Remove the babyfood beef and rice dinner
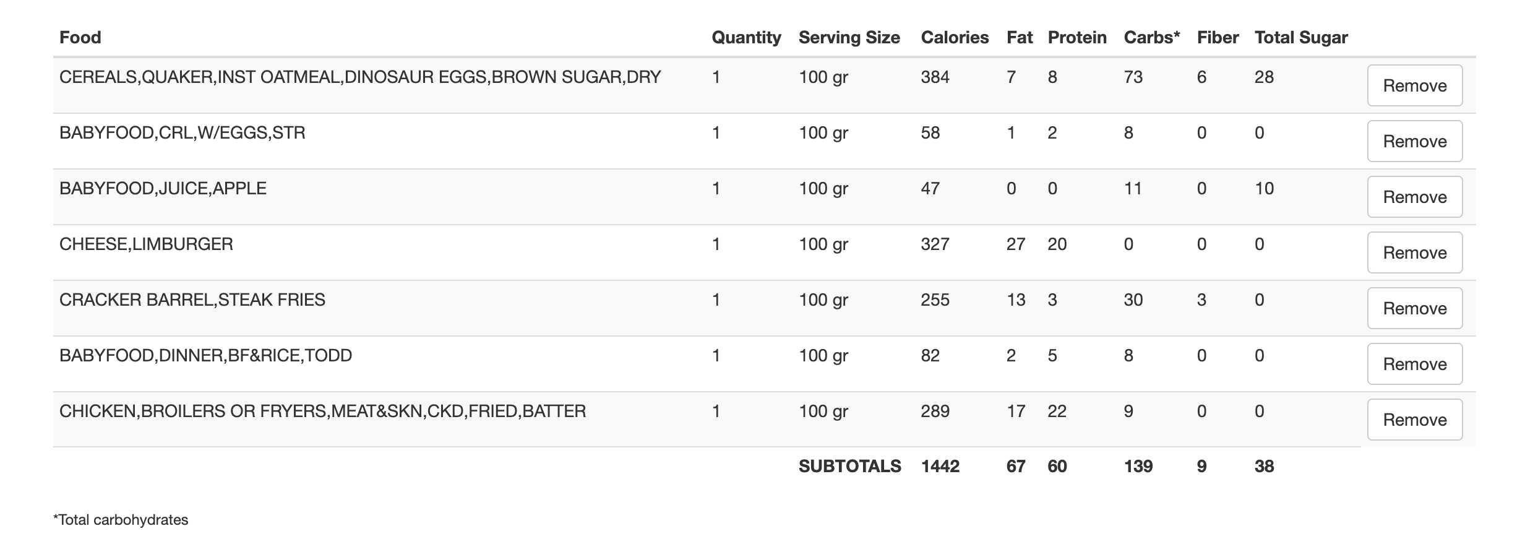Viewport: 1538px width, 552px height. tap(1414, 364)
